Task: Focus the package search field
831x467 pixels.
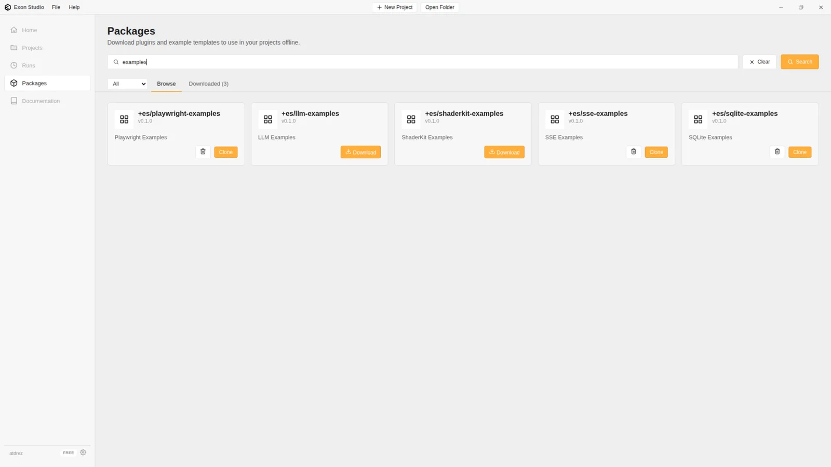Action: coord(423,62)
